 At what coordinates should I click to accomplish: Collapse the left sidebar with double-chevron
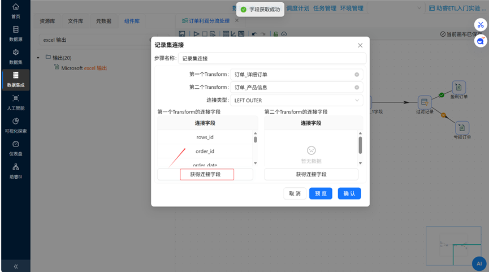click(16, 266)
